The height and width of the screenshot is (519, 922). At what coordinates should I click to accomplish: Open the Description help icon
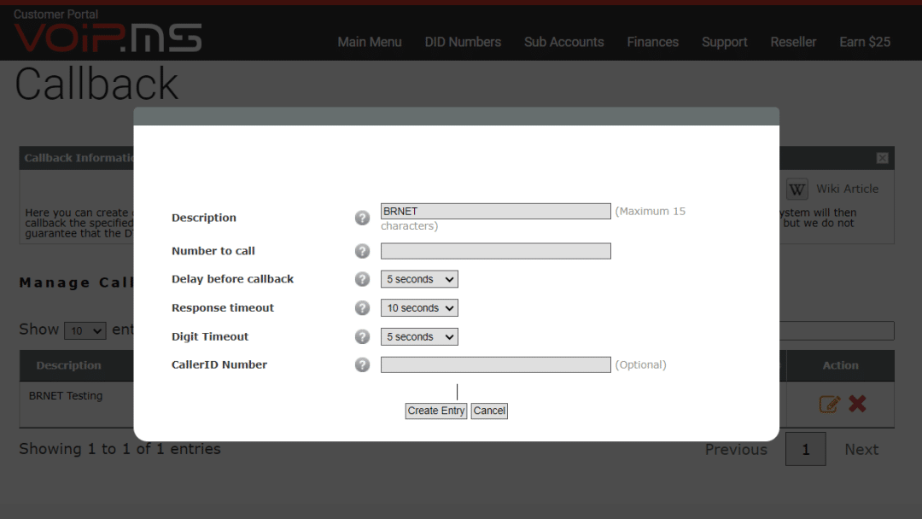362,218
